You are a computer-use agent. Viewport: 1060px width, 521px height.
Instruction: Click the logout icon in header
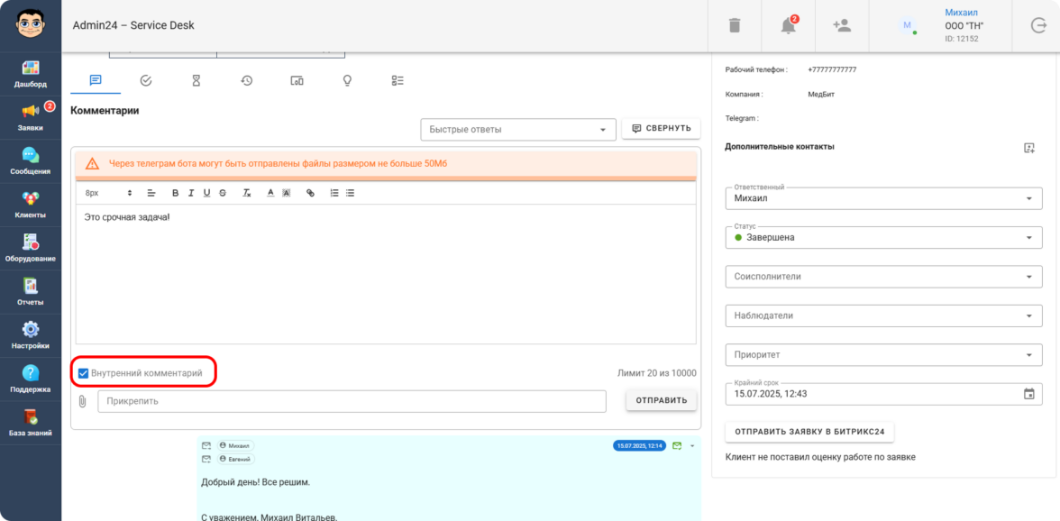pyautogui.click(x=1037, y=25)
